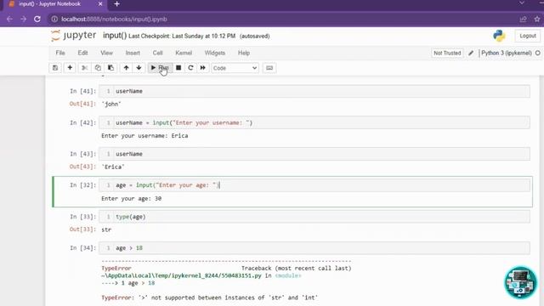Click code cell In [33] type(age)

[x=314, y=217]
